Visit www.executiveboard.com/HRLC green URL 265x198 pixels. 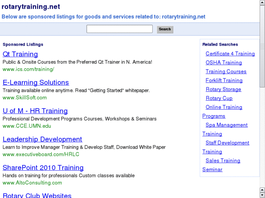pos(41,154)
